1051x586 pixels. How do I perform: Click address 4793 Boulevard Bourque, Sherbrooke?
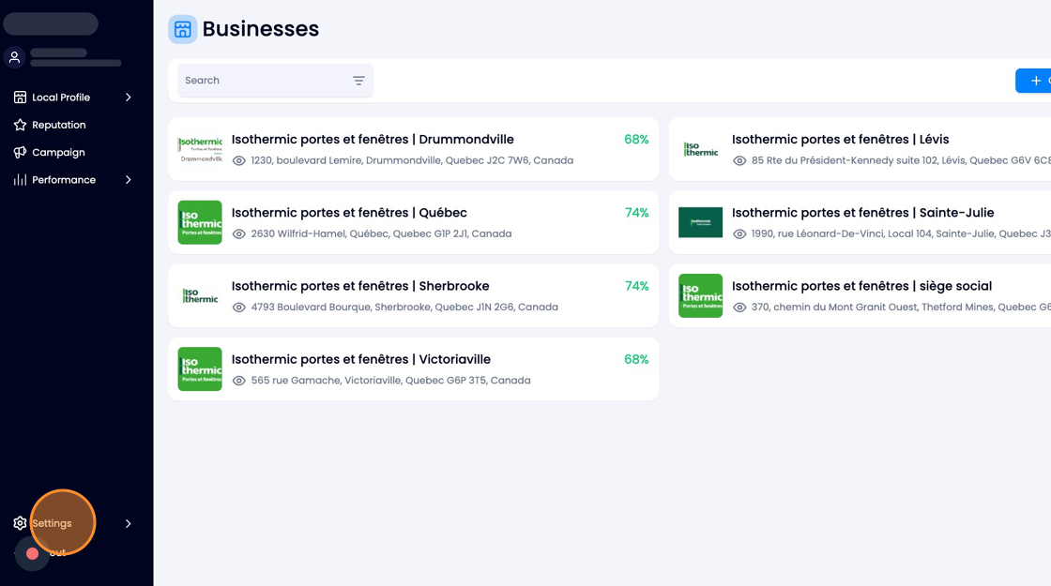pyautogui.click(x=404, y=308)
